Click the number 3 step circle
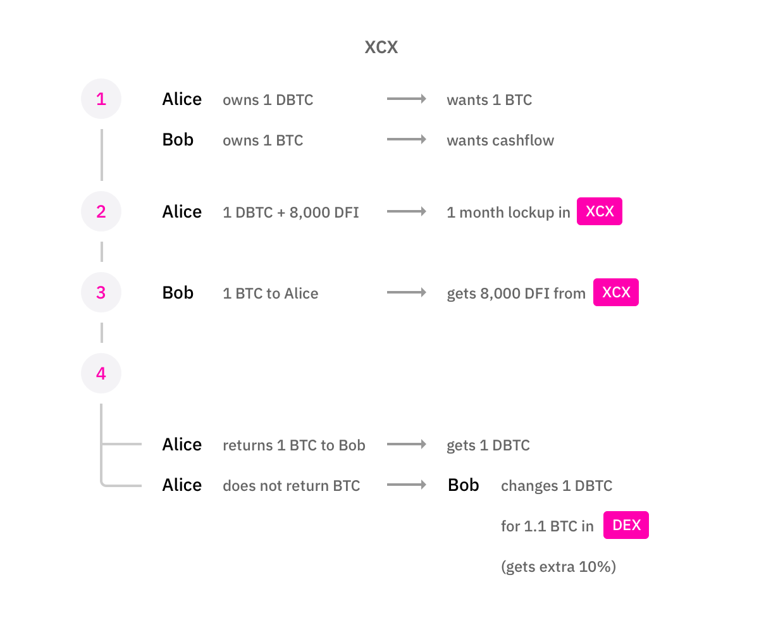The height and width of the screenshot is (625, 759). 101,292
